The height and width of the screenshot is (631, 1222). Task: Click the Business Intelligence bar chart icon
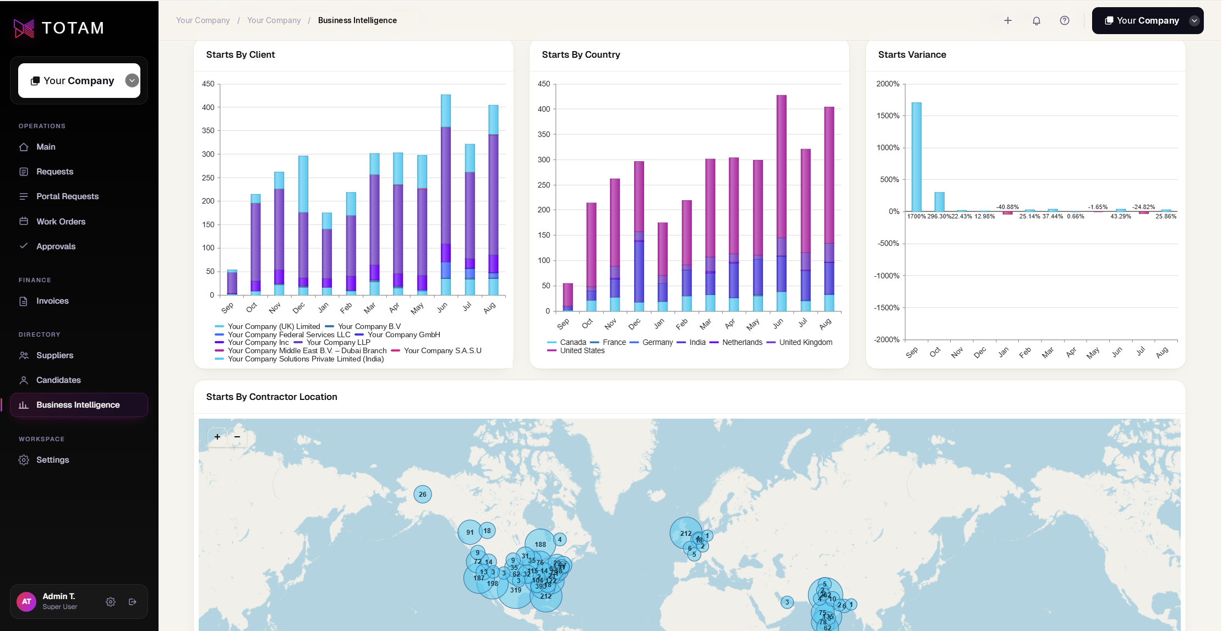[24, 405]
